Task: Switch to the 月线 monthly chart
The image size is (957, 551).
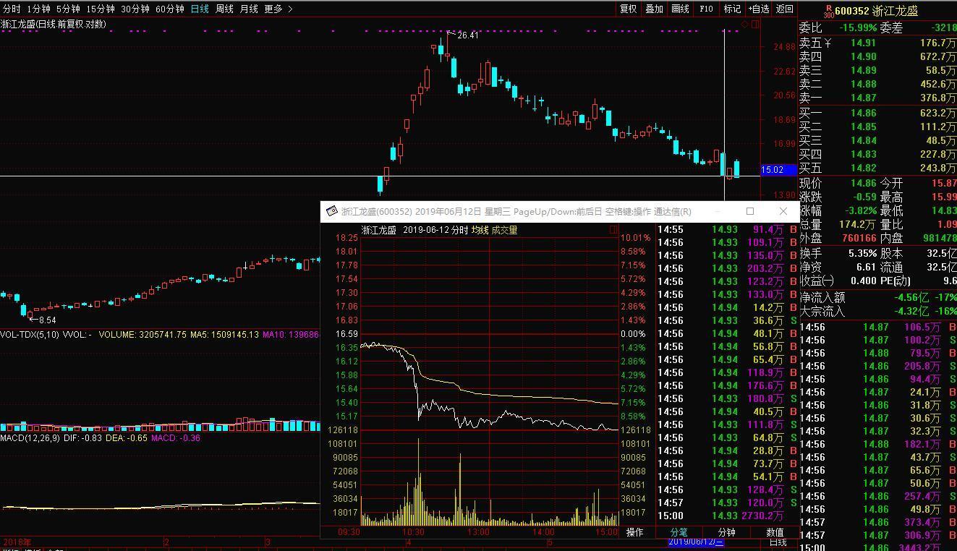Action: coord(249,9)
